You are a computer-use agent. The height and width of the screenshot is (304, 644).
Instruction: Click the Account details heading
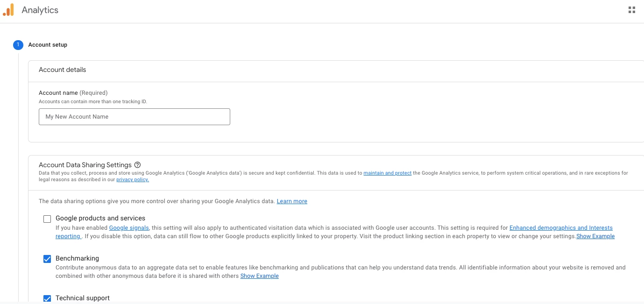click(63, 70)
